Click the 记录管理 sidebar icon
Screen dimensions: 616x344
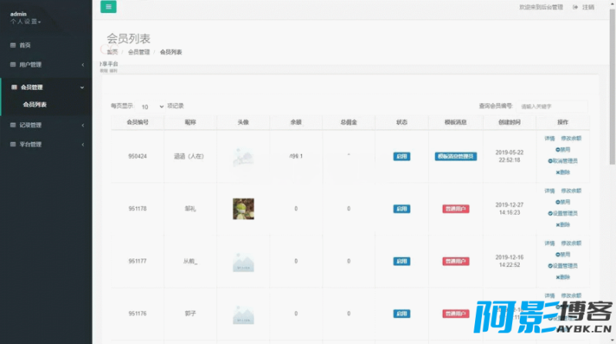point(12,125)
